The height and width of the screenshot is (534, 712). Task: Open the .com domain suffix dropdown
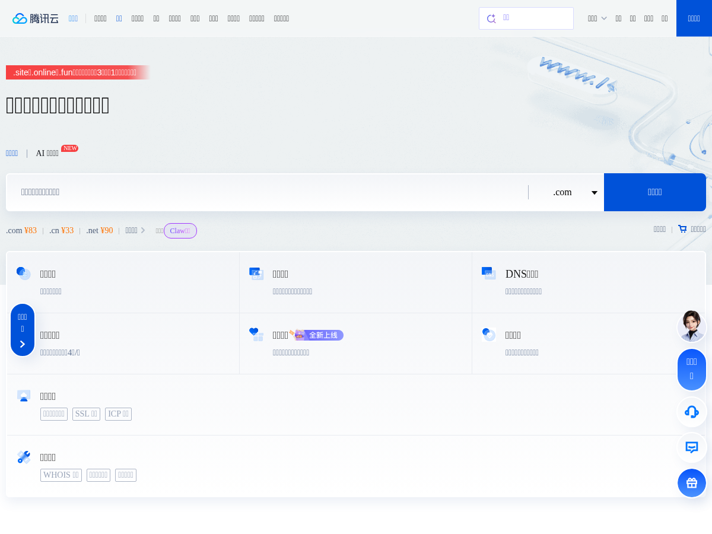click(567, 192)
